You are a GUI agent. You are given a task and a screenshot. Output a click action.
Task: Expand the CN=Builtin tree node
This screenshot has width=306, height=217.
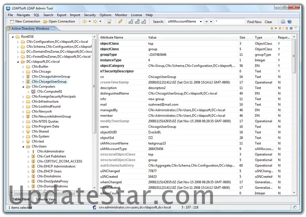point(23,66)
